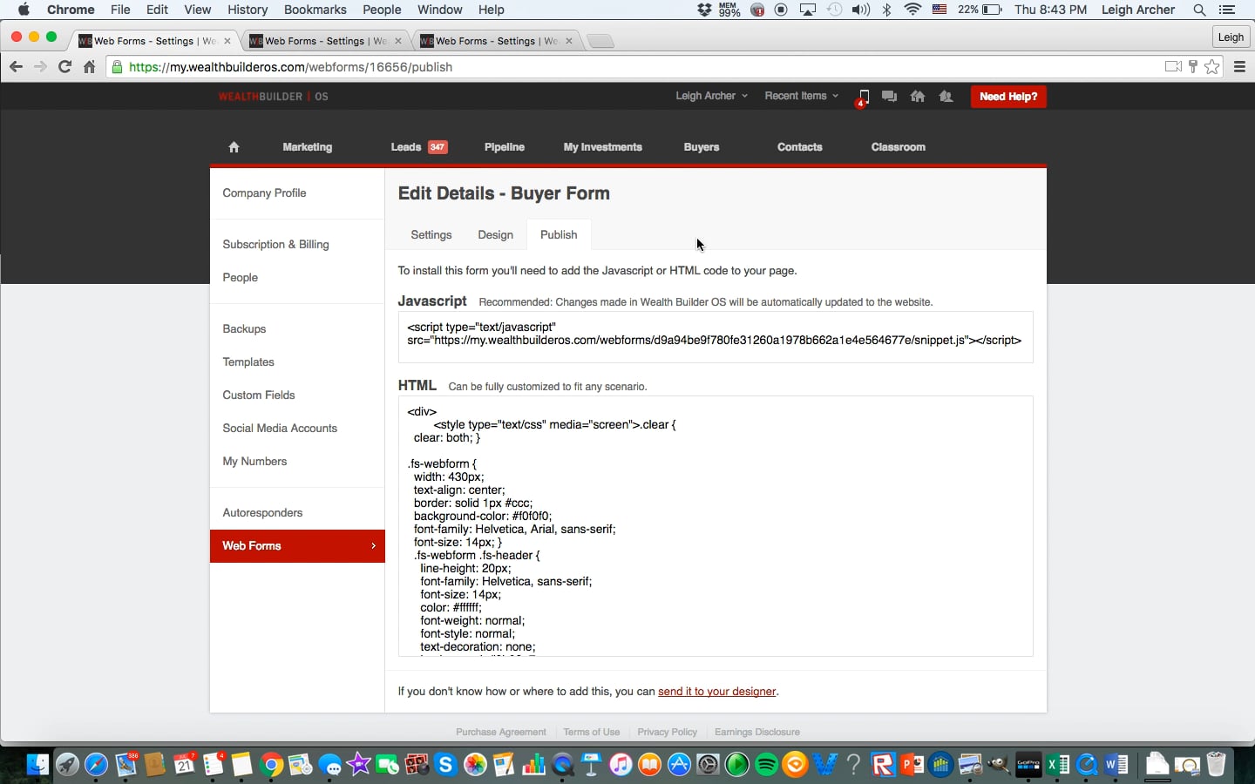Screen dimensions: 1255x784
Task: Open Chrome's hamburger menu
Action: click(1239, 67)
